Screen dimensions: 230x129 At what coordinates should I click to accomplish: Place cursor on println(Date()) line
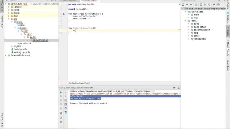click(81, 19)
